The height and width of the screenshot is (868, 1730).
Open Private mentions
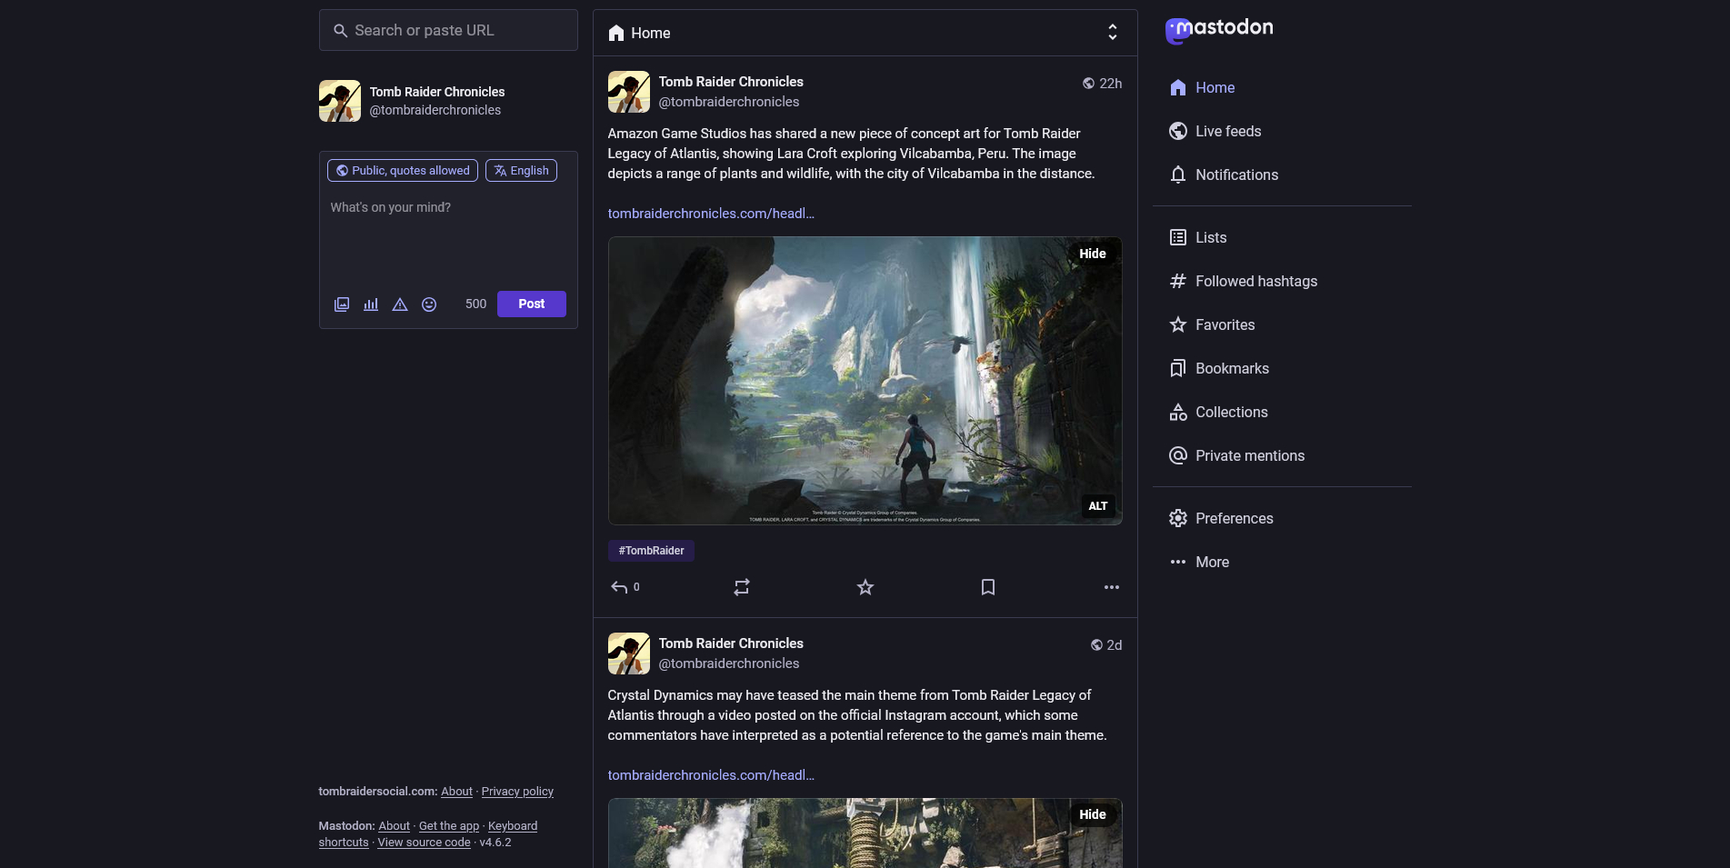1237,455
